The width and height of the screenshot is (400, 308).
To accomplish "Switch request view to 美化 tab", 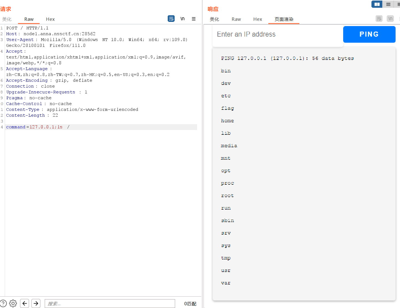I will click(x=7, y=19).
